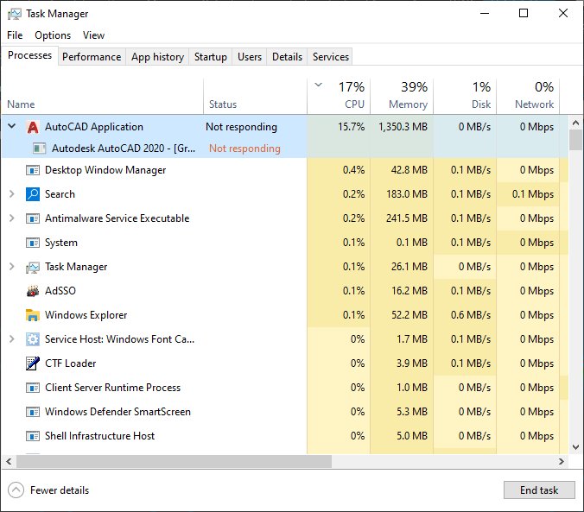Select the Desktop Window Manager row name
Viewport: 584px width, 512px height.
105,170
